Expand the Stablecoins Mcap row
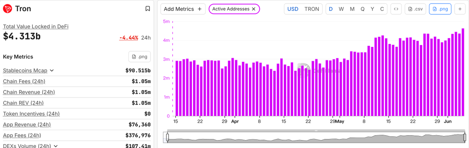The image size is (469, 148). [52, 71]
